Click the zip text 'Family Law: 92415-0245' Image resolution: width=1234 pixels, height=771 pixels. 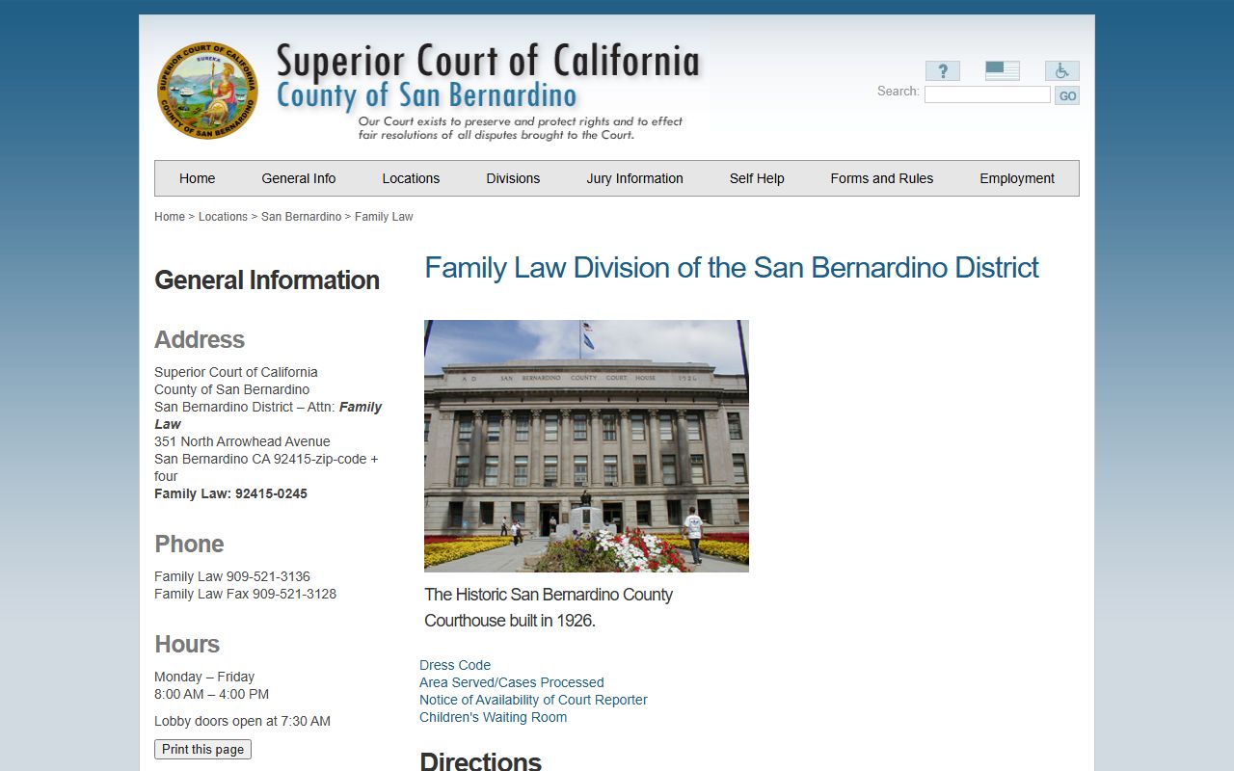[x=230, y=493]
